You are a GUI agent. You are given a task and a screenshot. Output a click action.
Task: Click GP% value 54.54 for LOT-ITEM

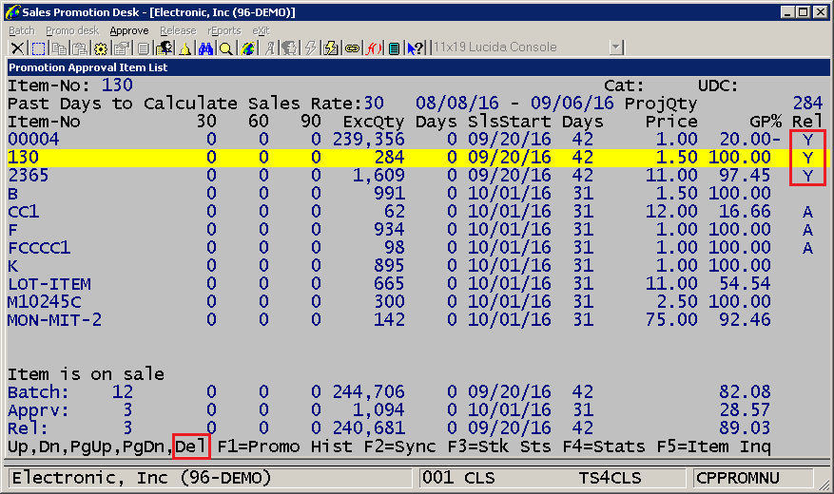point(745,284)
